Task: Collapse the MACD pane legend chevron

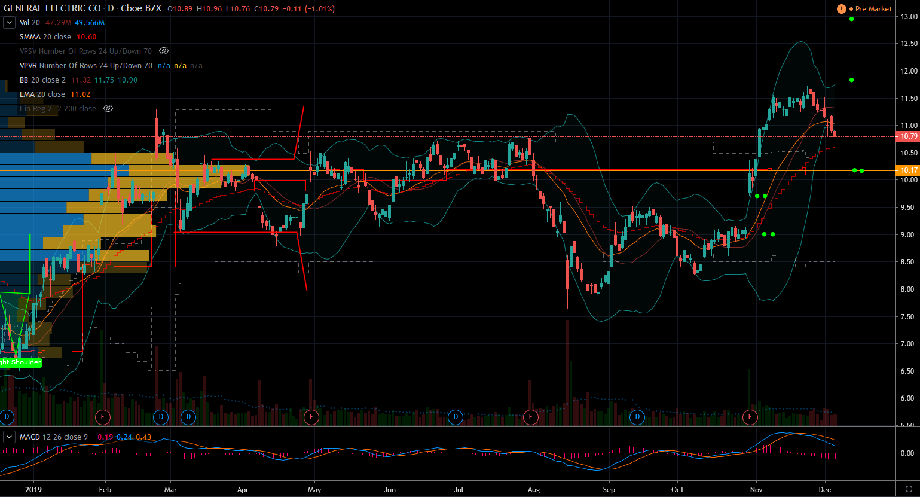Action: [x=9, y=437]
